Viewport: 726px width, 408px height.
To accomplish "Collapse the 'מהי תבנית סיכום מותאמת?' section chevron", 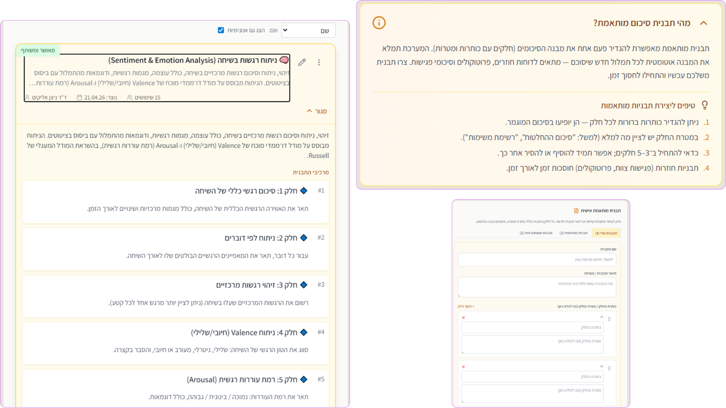I will pos(703,23).
